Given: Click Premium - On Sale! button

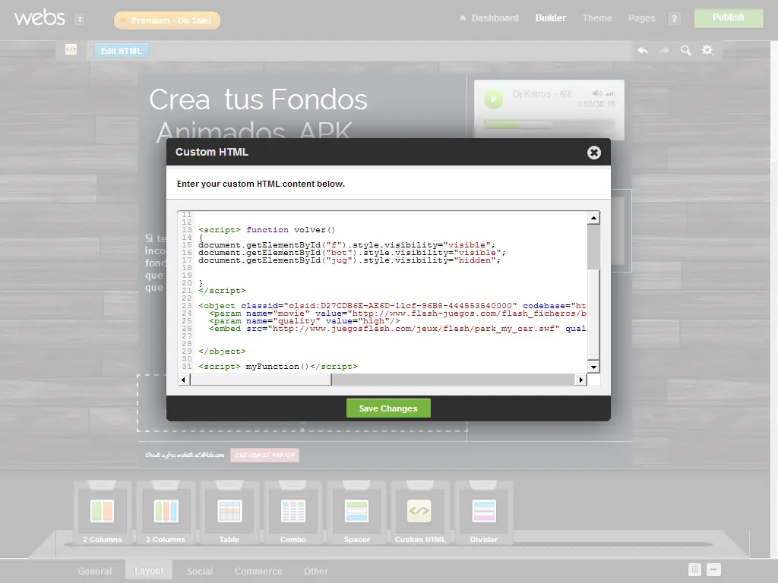Looking at the screenshot, I should click(166, 20).
